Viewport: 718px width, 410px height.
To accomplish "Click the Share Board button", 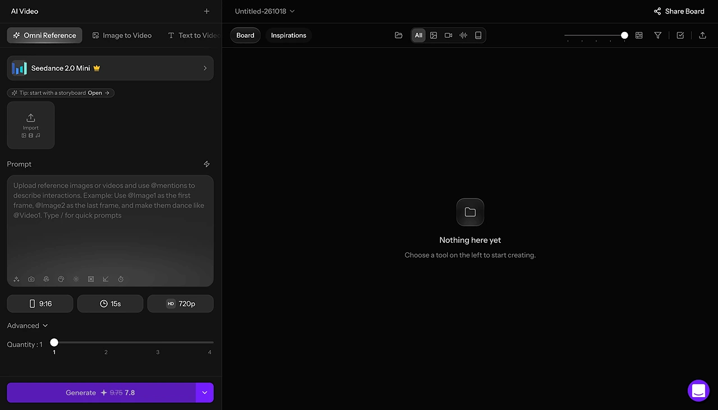I will tap(679, 11).
